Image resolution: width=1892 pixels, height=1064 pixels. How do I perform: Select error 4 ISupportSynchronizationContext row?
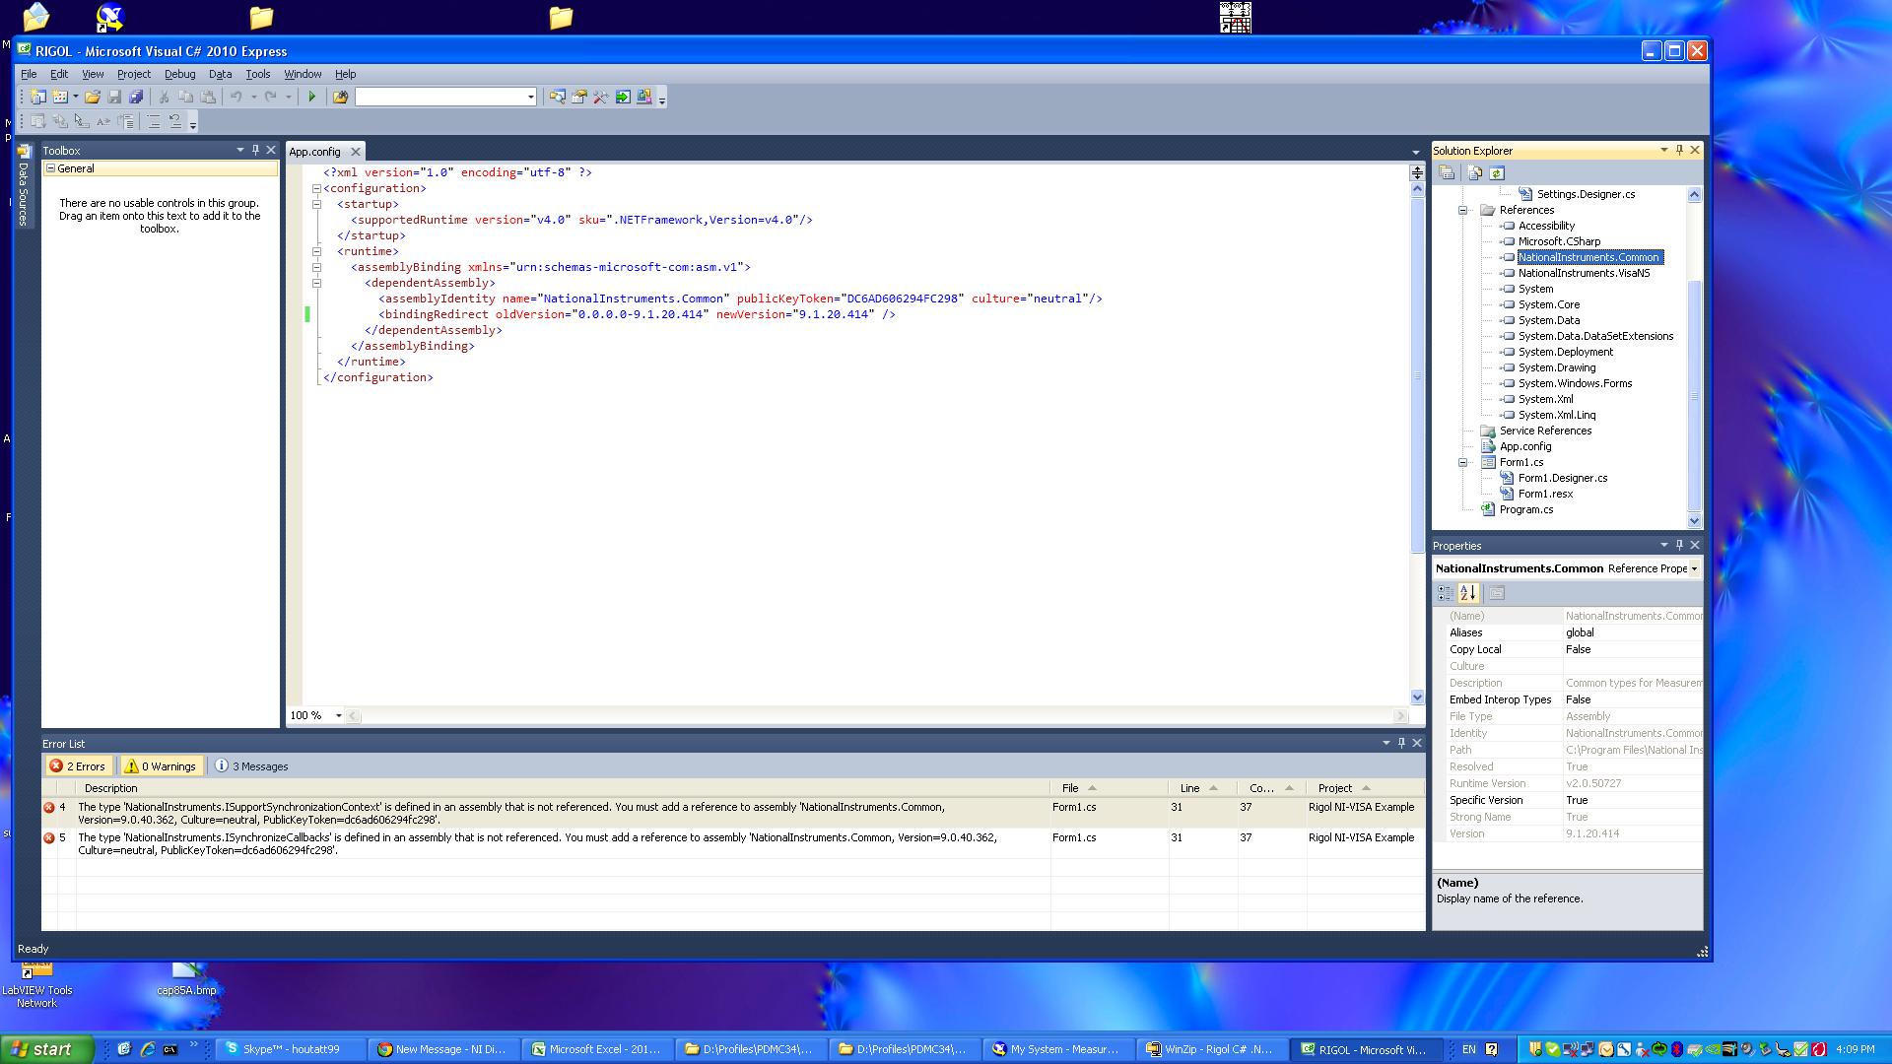click(733, 813)
